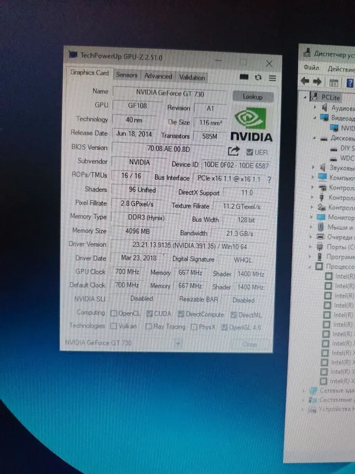The width and height of the screenshot is (355, 474).
Task: Switch to the Advanced tab
Action: pyautogui.click(x=158, y=76)
